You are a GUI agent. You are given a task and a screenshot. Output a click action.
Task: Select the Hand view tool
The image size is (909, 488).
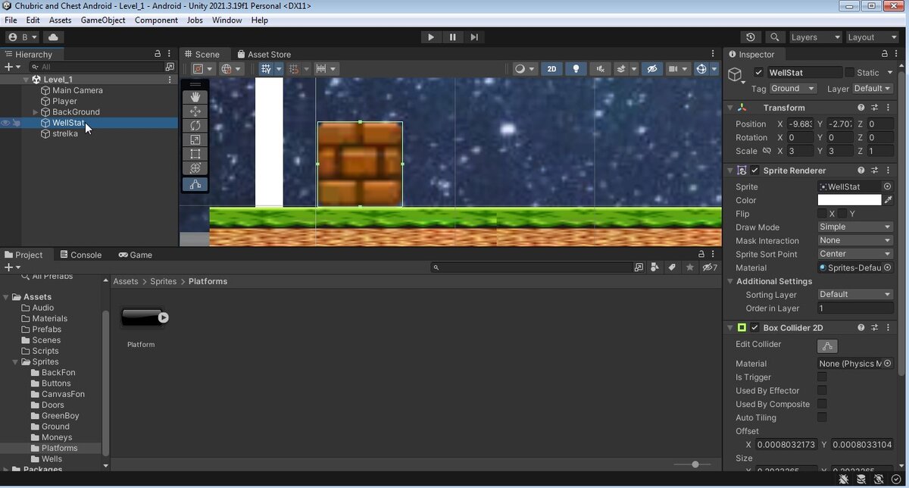(x=195, y=97)
